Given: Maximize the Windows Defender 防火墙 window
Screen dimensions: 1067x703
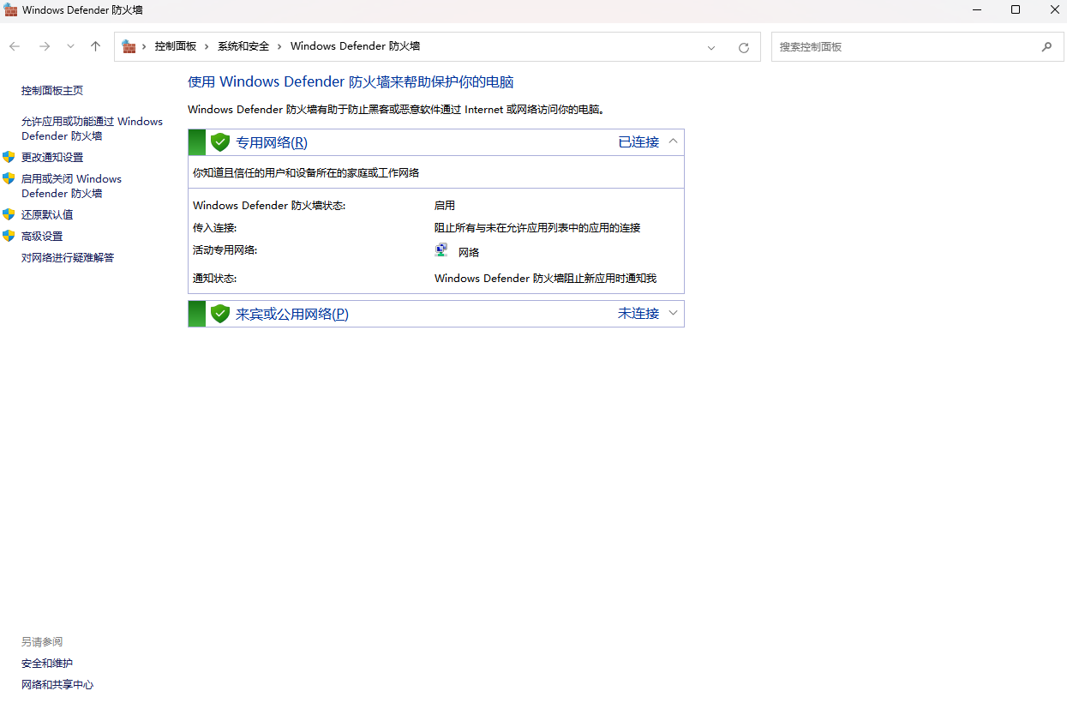Looking at the screenshot, I should (1016, 10).
